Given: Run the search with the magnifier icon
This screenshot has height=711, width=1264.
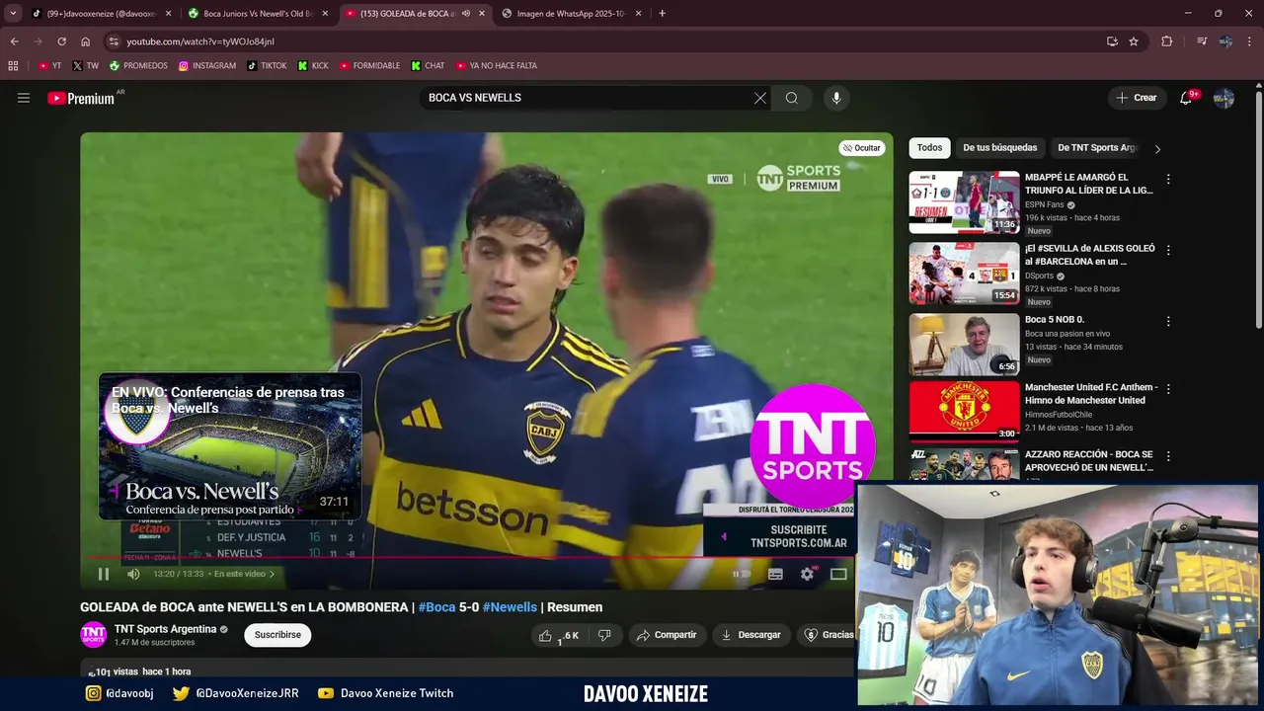Looking at the screenshot, I should point(792,98).
